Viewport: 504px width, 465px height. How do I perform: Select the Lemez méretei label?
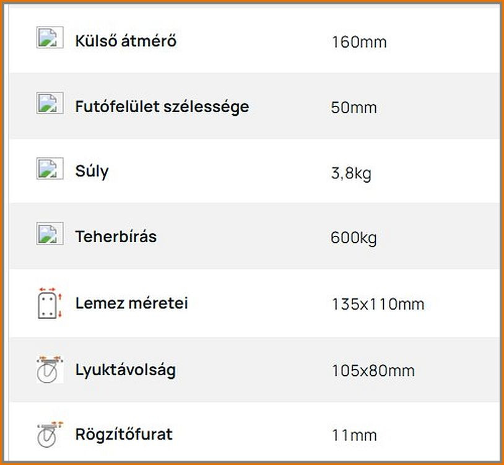[131, 303]
